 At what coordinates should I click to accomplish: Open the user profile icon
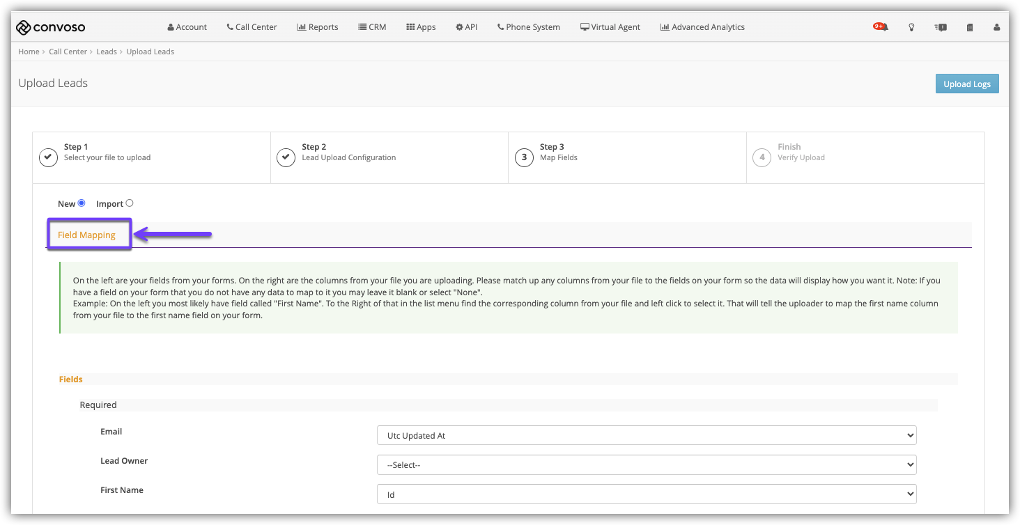[996, 27]
